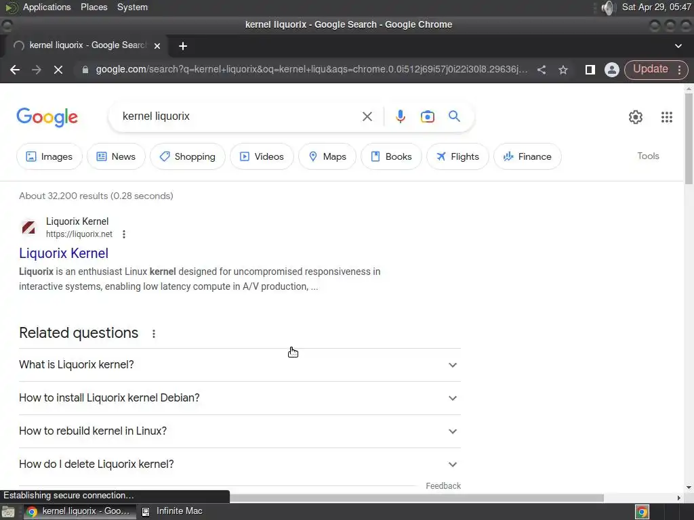This screenshot has height=520, width=694.
Task: Click the system volume speaker icon
Action: point(608,7)
